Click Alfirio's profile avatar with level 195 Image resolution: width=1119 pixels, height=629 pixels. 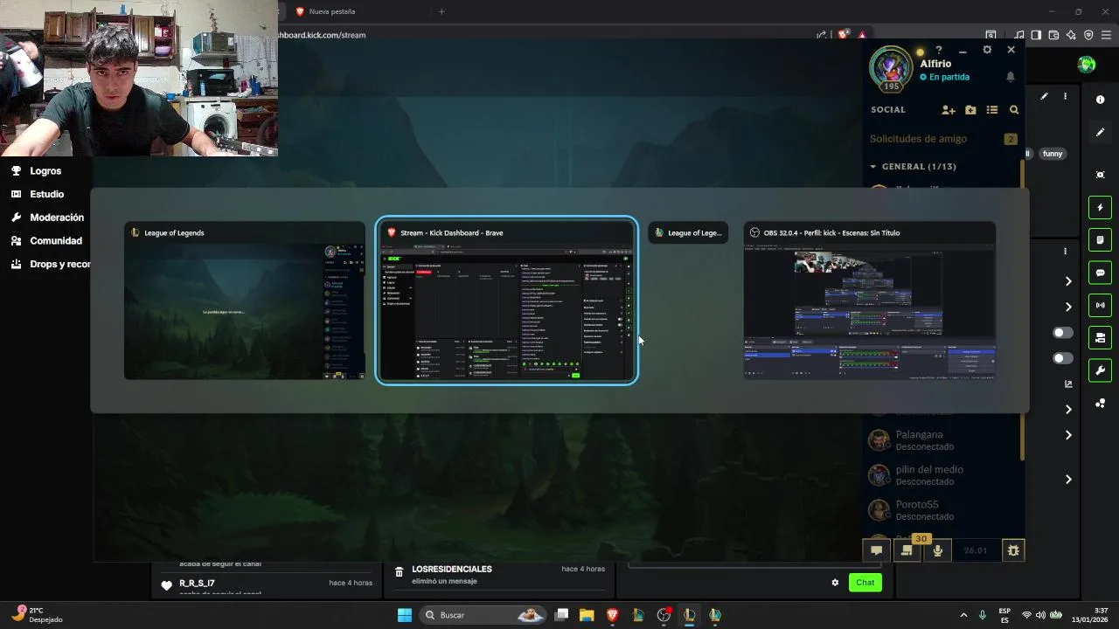tap(892, 68)
